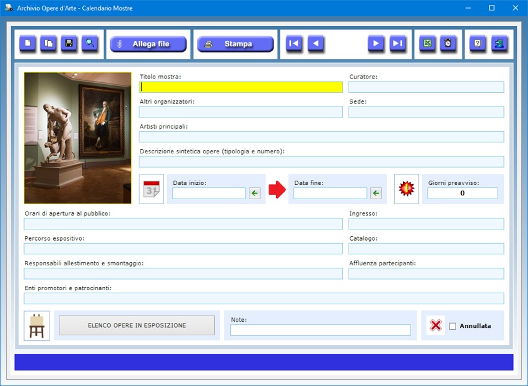Create a new record with blank page icon
Screen dimensions: 528x386
28,43
